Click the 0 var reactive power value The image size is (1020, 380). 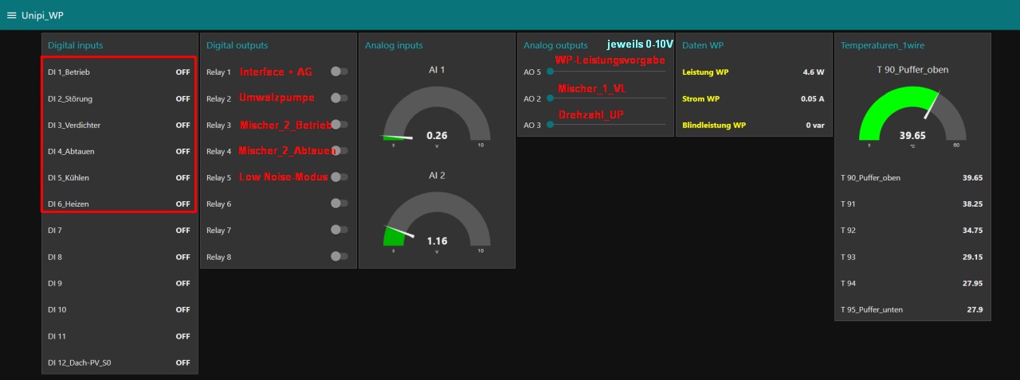pos(815,125)
